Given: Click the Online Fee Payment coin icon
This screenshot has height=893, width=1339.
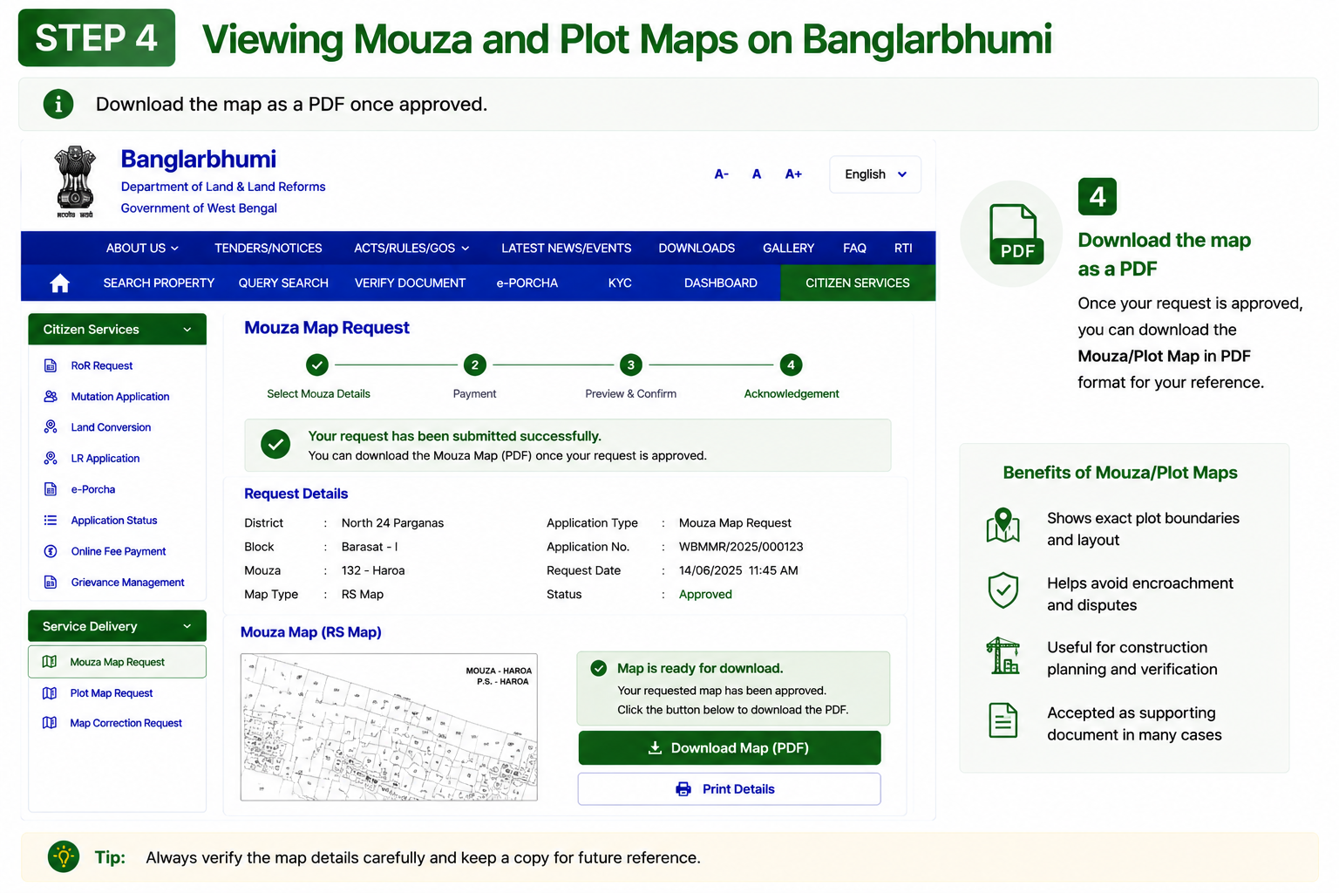Looking at the screenshot, I should [x=51, y=551].
